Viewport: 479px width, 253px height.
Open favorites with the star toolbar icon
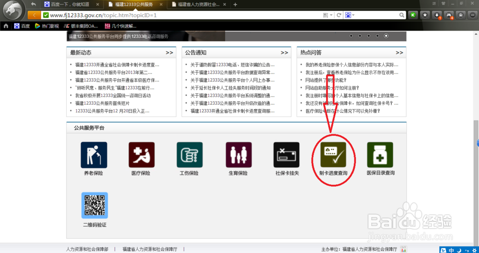coord(425,15)
